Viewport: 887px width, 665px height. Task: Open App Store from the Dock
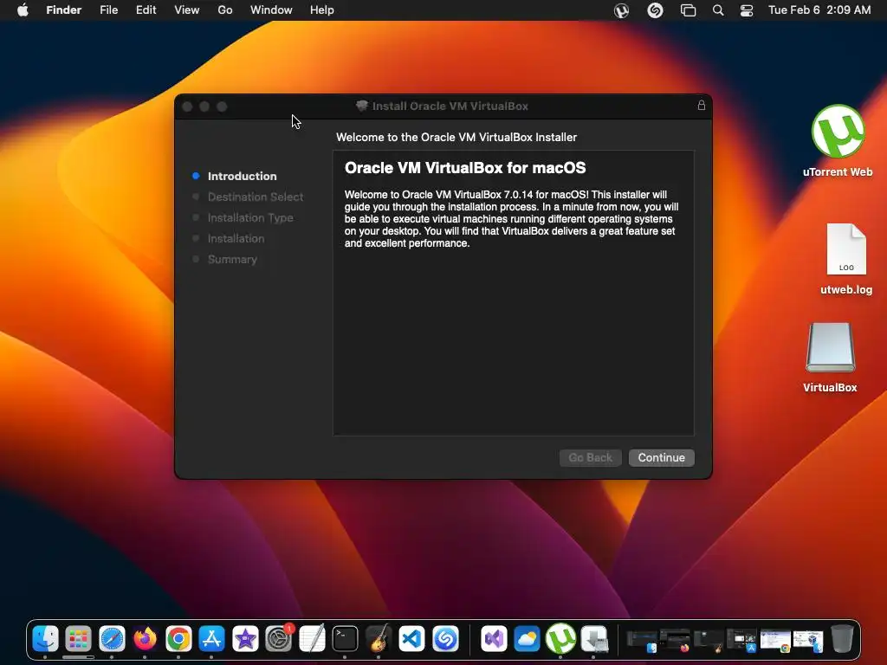(211, 639)
